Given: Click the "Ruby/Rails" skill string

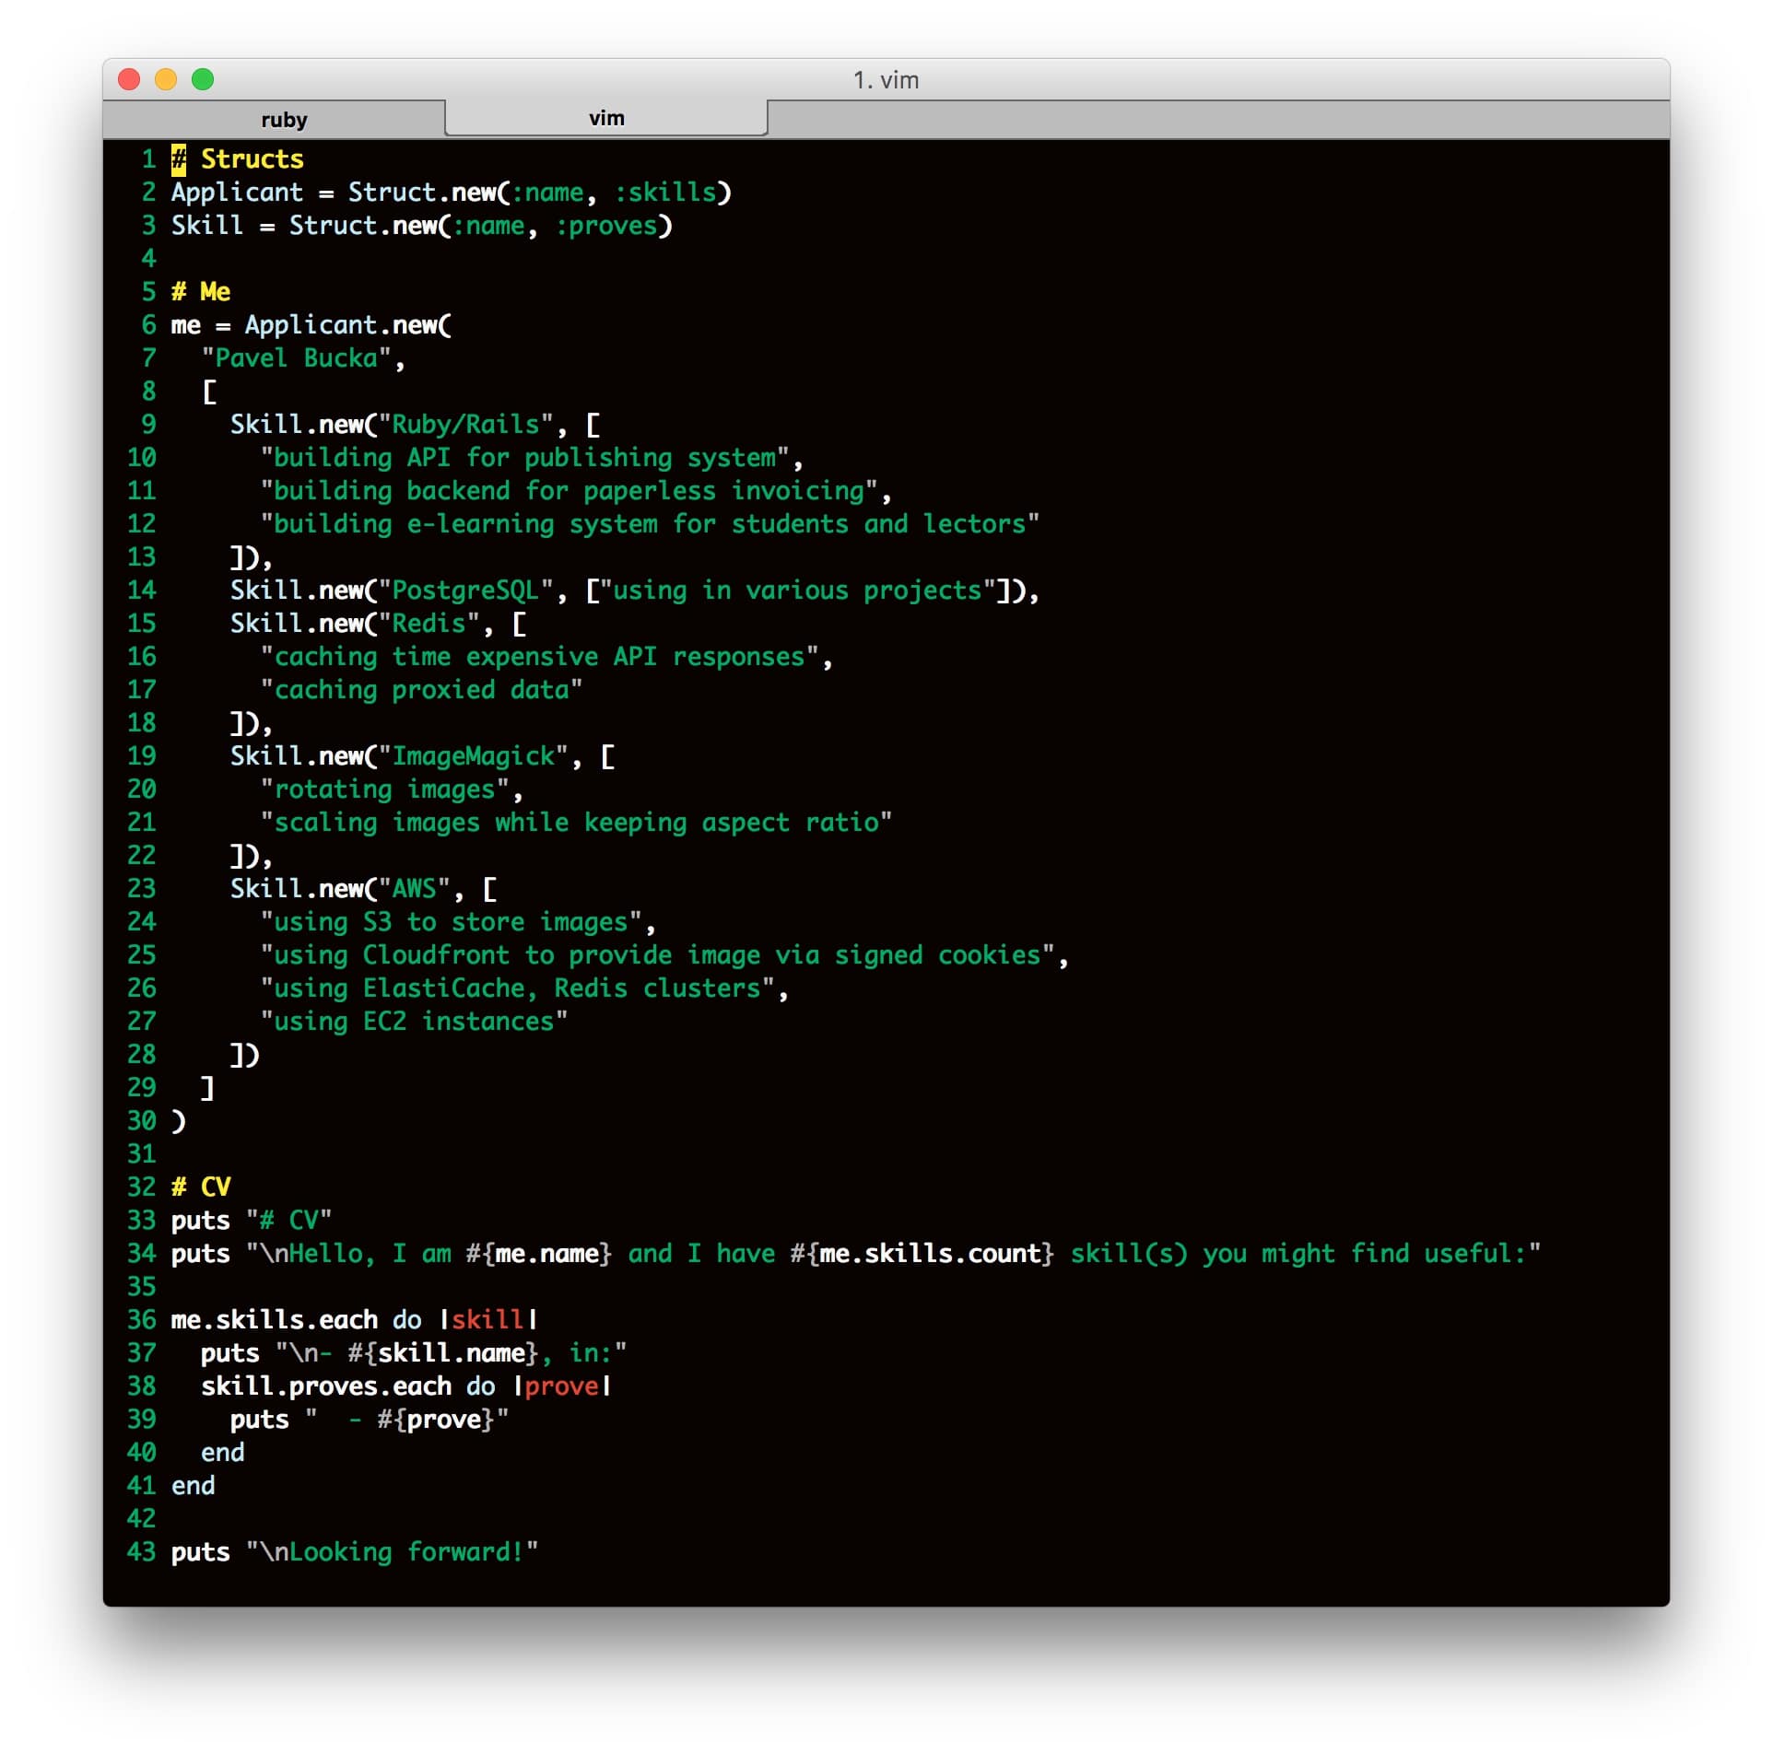Looking at the screenshot, I should click(x=466, y=424).
